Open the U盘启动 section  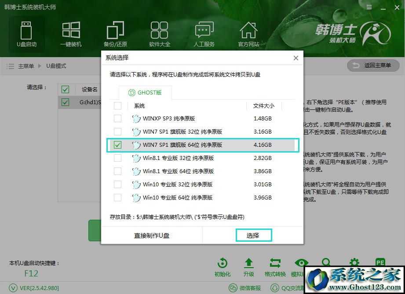[26, 34]
